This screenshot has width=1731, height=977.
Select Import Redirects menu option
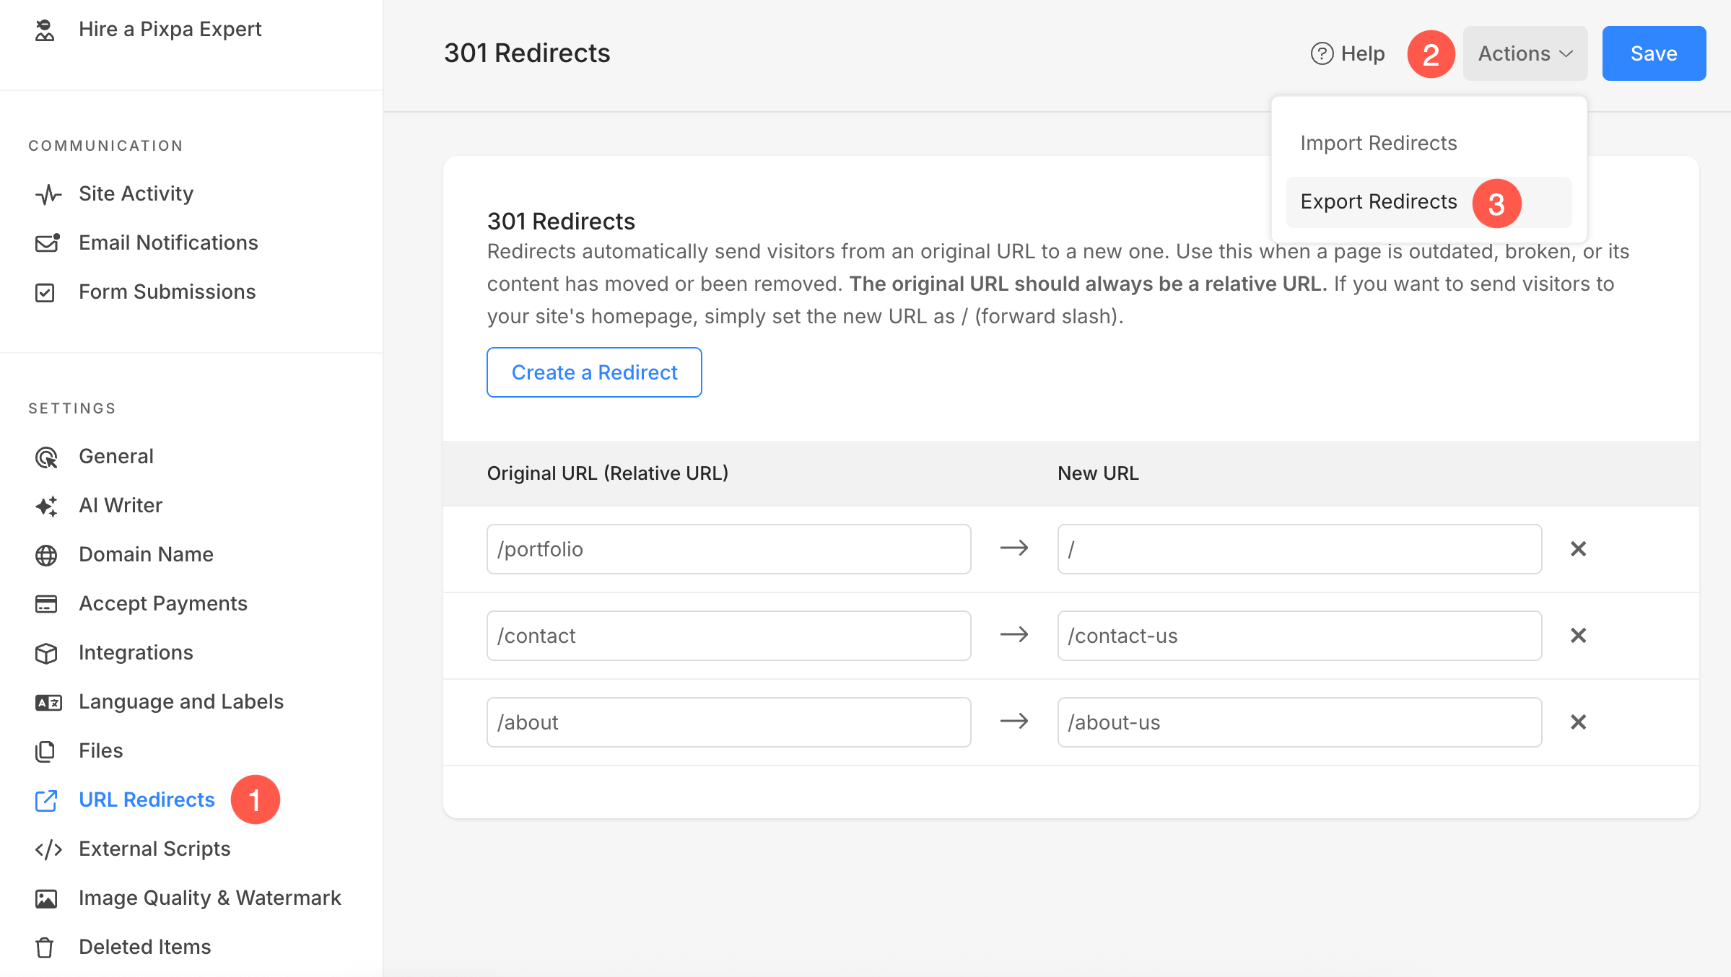(x=1378, y=143)
